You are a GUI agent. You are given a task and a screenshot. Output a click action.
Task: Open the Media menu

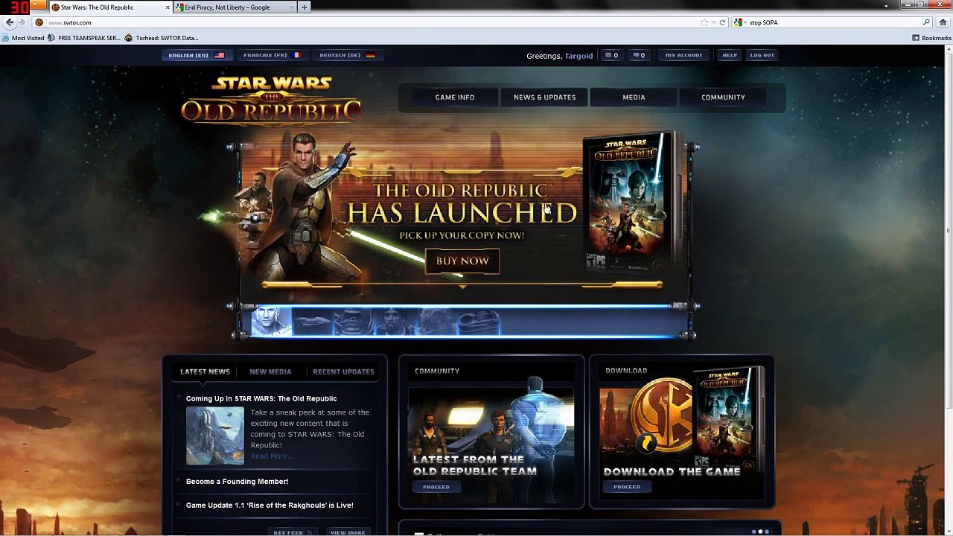634,98
